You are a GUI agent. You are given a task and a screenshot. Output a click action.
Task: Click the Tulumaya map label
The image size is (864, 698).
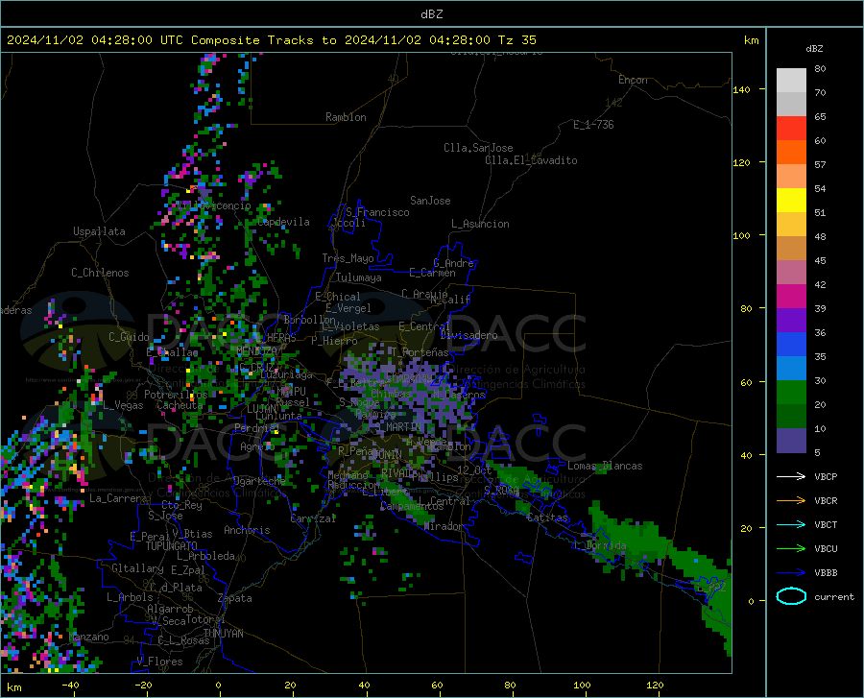[x=359, y=277]
